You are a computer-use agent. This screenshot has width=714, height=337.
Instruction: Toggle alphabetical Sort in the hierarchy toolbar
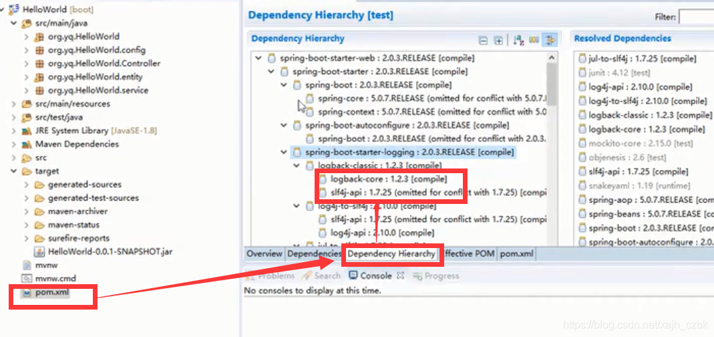[518, 40]
